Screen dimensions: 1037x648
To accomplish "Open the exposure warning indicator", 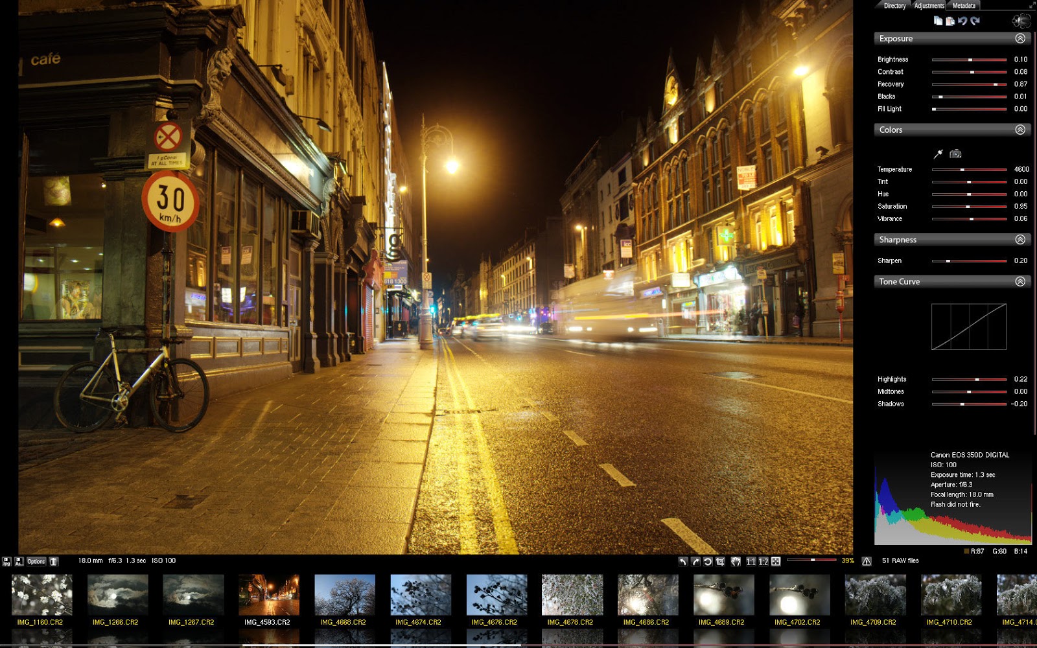I will point(865,561).
